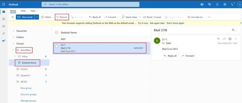
Task: Open the Forward options dropdown
Action: point(118,17)
